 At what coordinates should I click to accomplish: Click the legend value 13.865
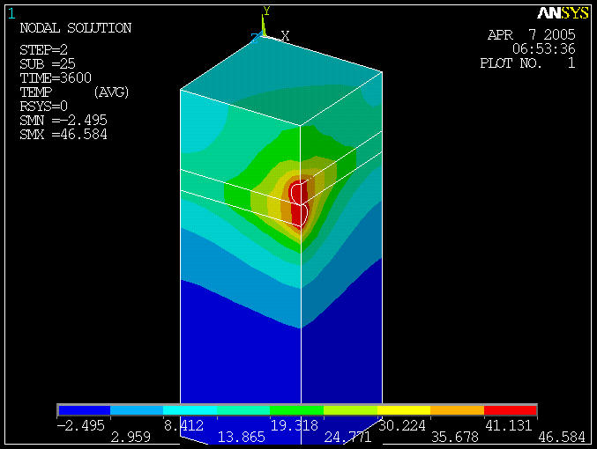pyautogui.click(x=242, y=438)
